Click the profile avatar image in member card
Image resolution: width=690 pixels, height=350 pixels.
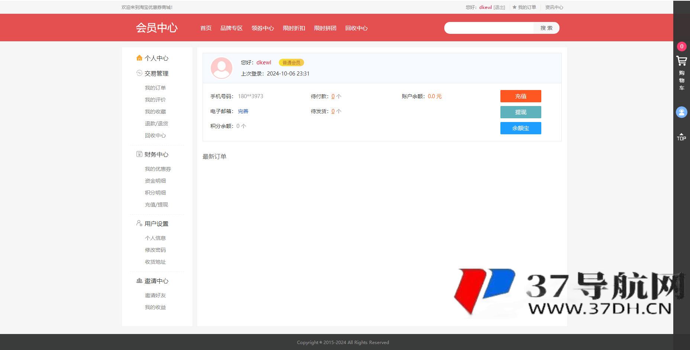[222, 68]
